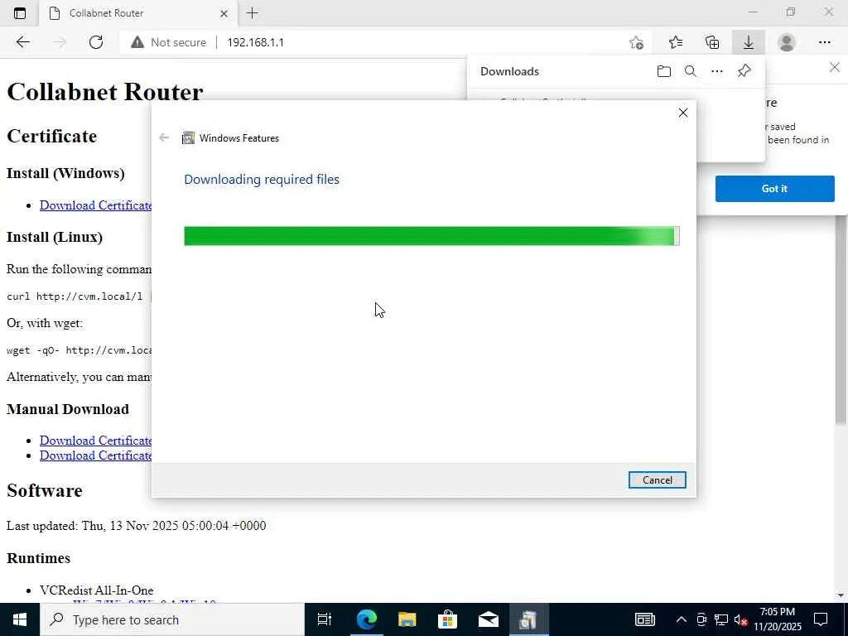Screen dimensions: 848x636
Task: Search downloads with the magnifier icon
Action: [690, 71]
